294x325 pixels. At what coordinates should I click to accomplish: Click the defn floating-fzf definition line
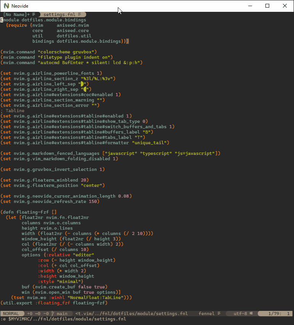tap(28, 212)
